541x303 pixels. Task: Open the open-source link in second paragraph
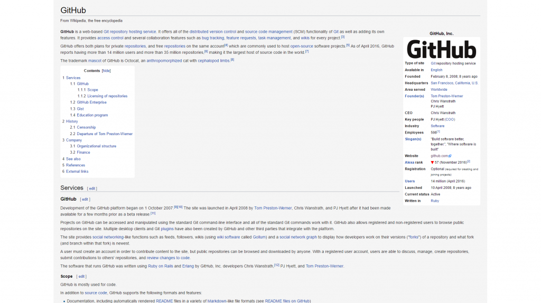coord(302,46)
